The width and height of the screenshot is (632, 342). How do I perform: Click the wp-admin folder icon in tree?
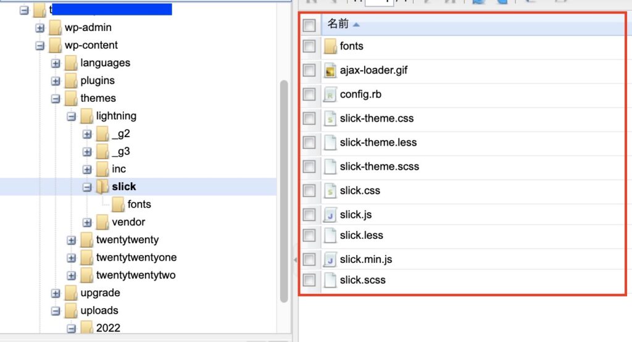(55, 27)
